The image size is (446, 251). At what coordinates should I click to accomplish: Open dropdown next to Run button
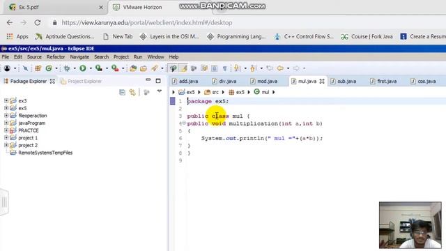[x=91, y=68]
